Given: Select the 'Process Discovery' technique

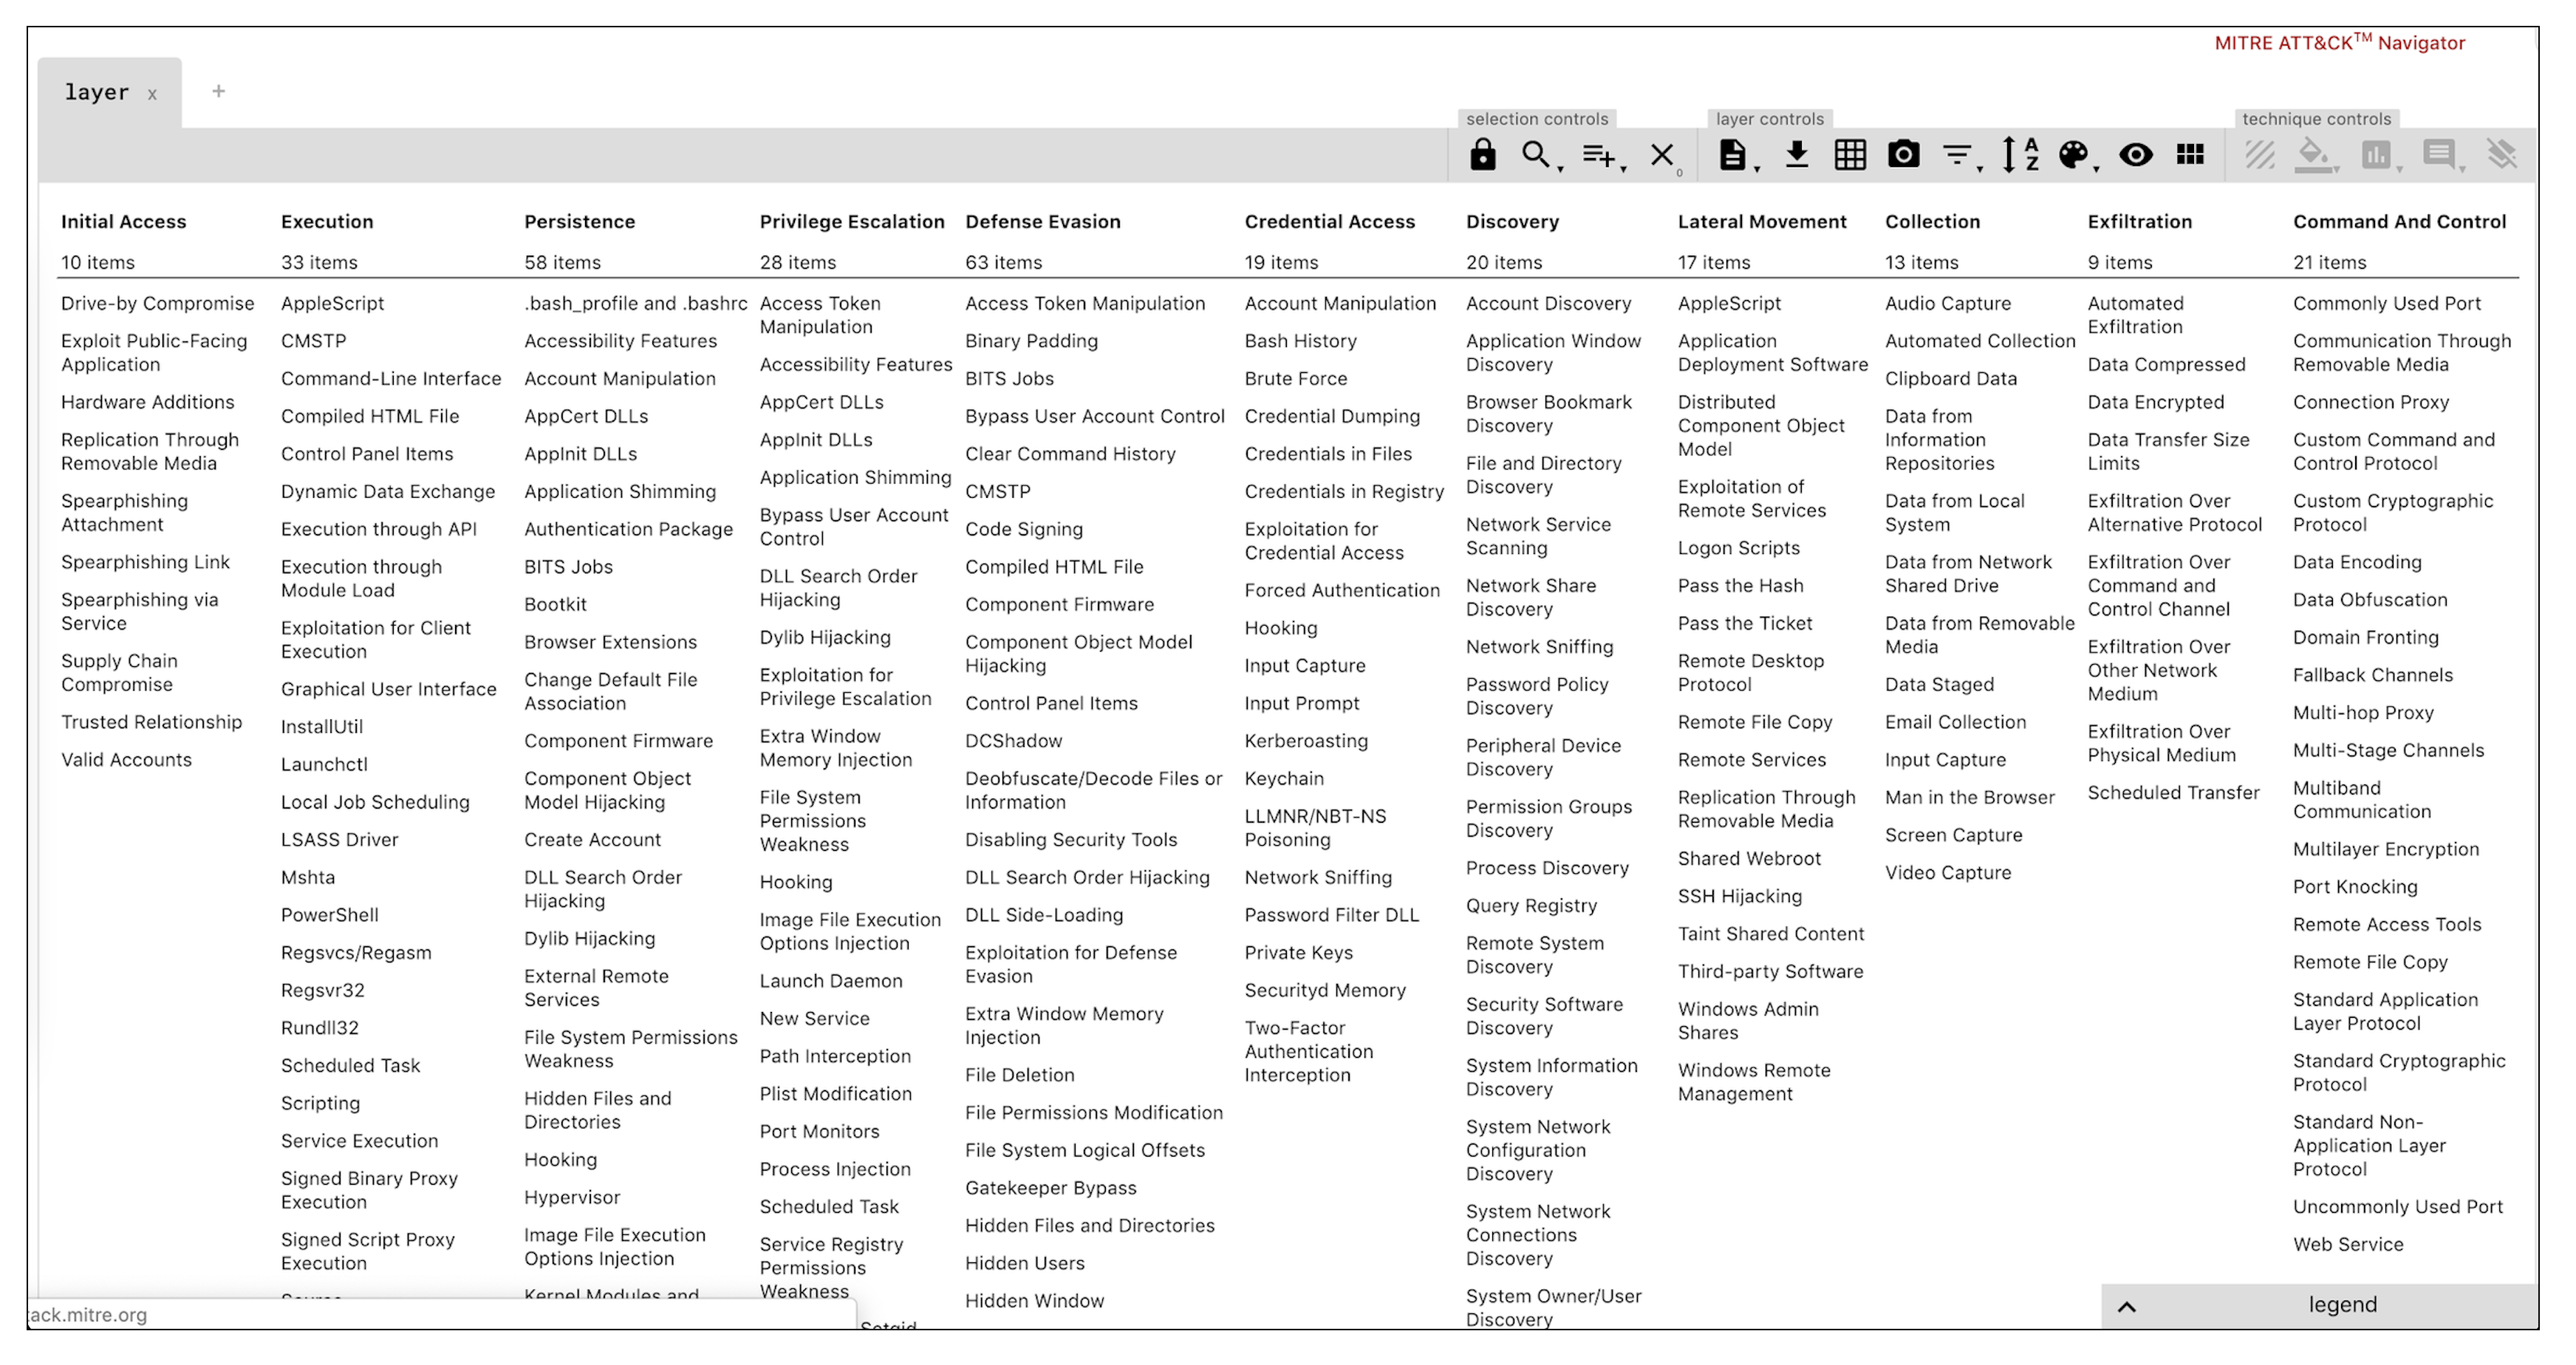Looking at the screenshot, I should (x=1547, y=867).
